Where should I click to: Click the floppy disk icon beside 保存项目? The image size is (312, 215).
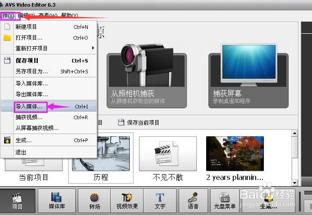[7, 60]
